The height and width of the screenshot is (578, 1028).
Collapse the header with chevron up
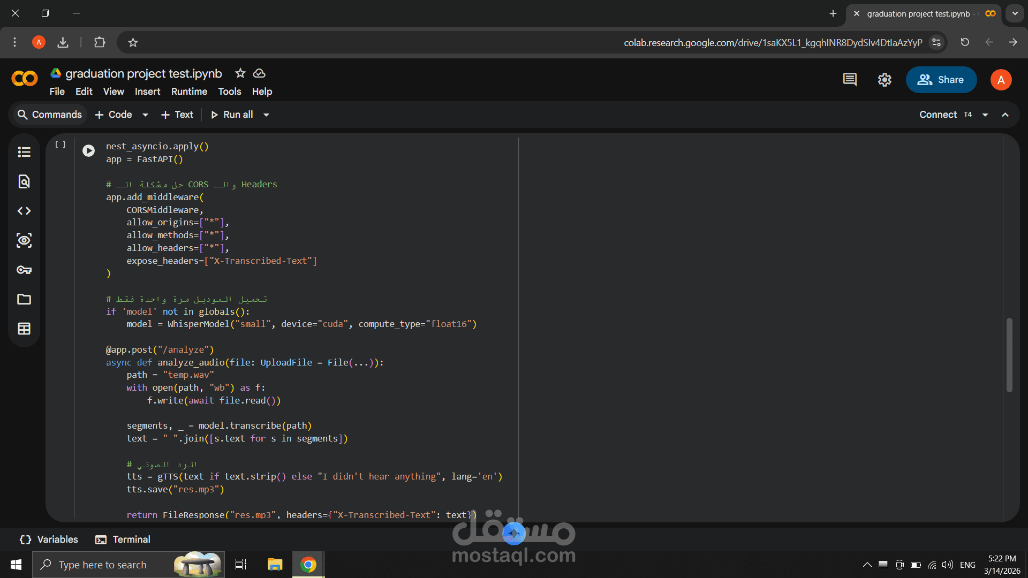pos(1005,115)
